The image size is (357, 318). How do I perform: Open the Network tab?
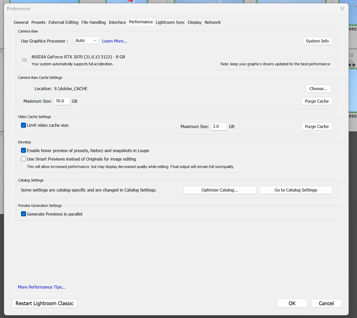213,22
